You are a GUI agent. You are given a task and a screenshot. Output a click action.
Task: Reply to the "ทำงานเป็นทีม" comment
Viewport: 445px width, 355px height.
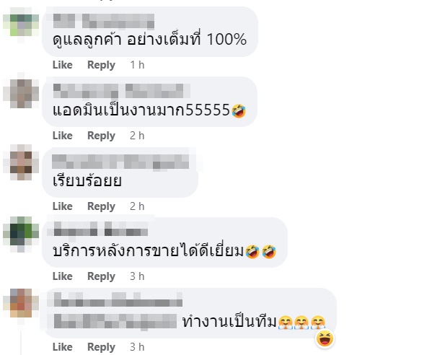[101, 347]
